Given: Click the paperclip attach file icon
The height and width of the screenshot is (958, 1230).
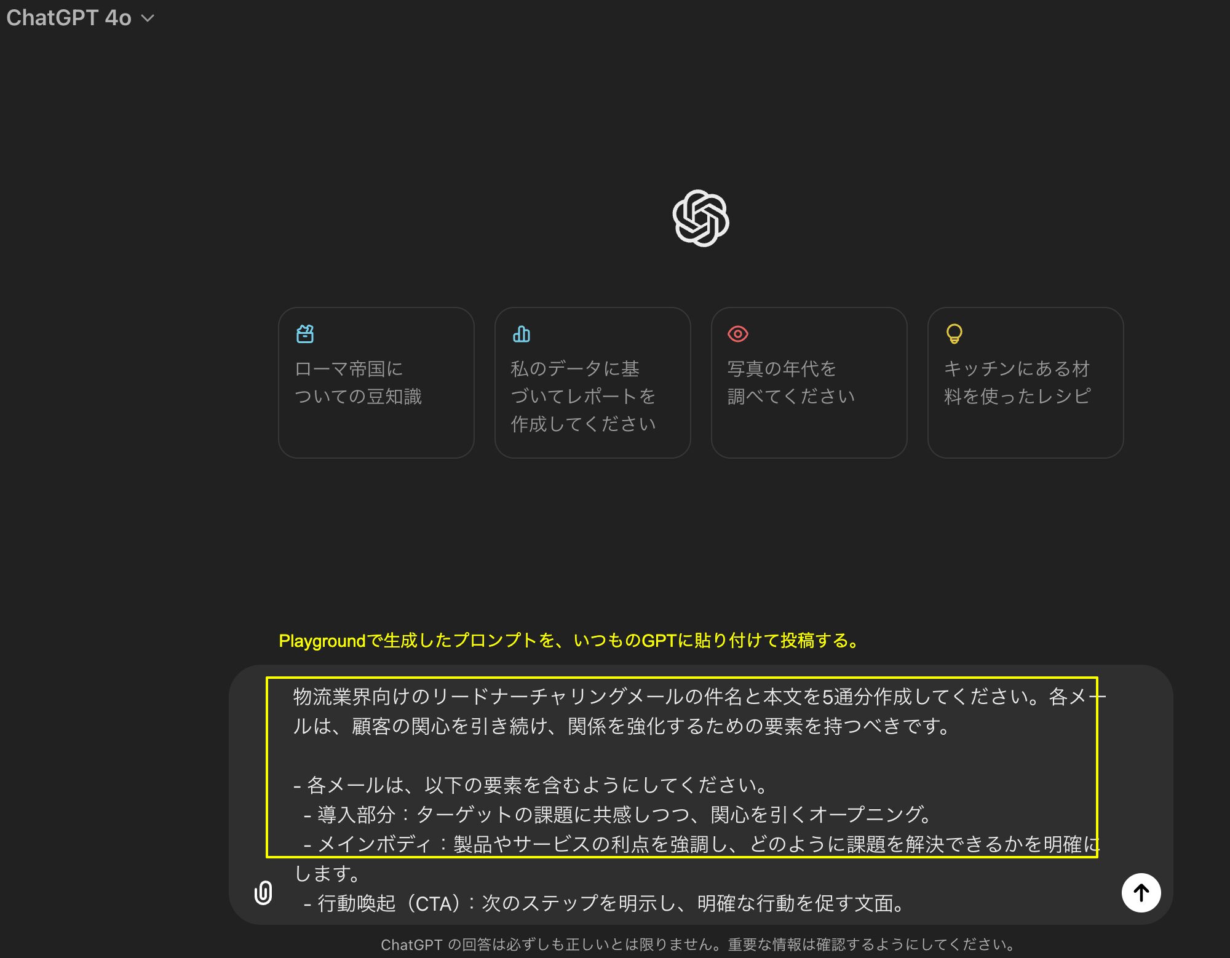Looking at the screenshot, I should tap(263, 893).
